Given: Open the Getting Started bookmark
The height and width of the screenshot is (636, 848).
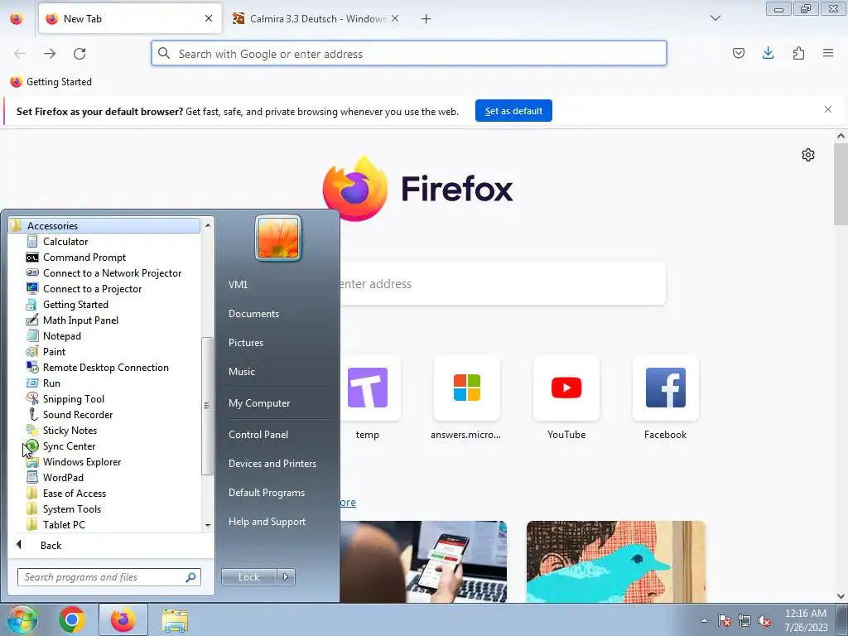Looking at the screenshot, I should [51, 82].
